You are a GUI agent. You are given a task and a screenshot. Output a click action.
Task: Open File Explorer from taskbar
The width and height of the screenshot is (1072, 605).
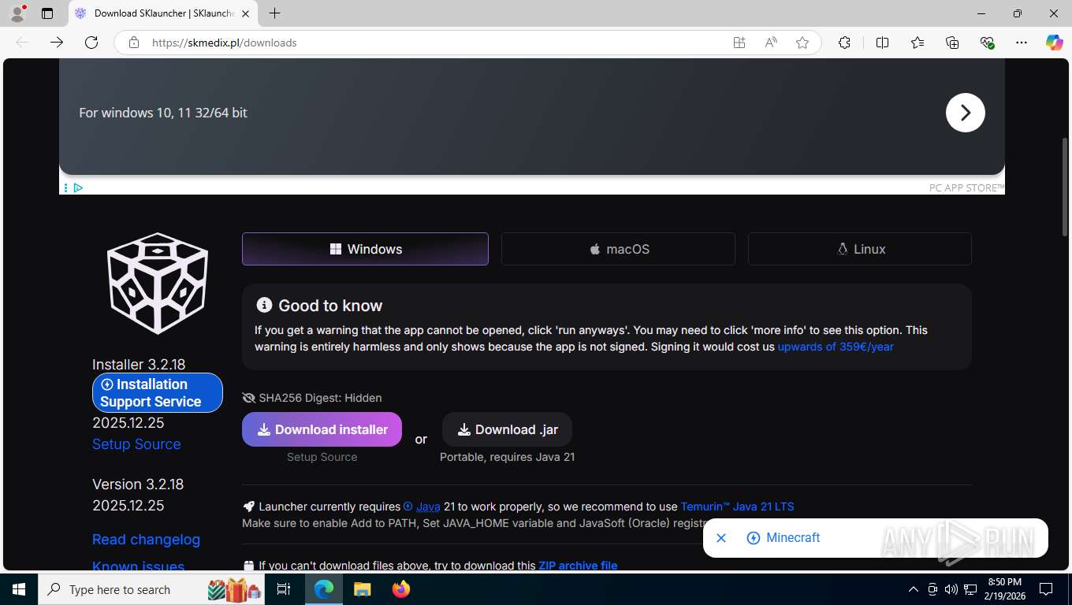coord(362,589)
